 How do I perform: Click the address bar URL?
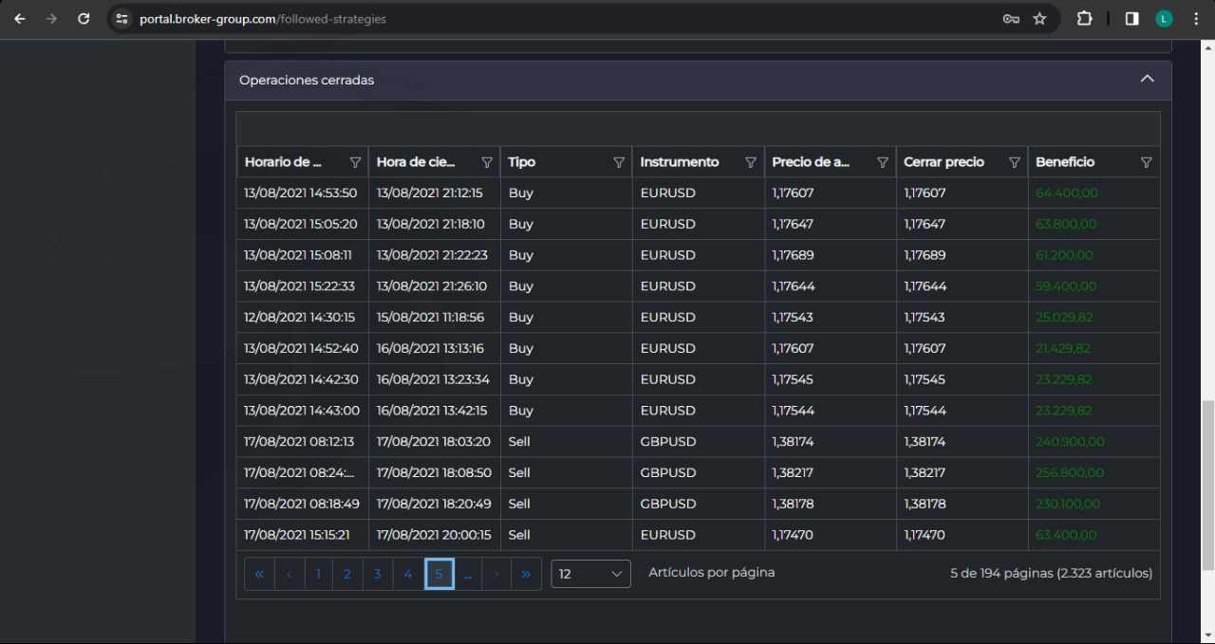click(x=263, y=19)
